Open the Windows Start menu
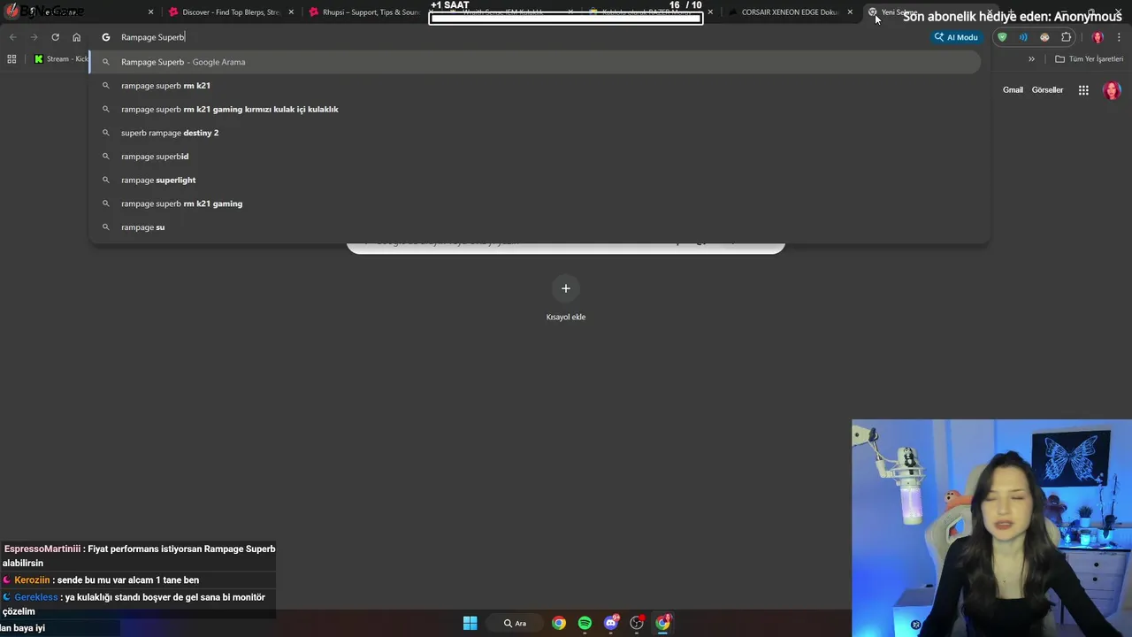1132x637 pixels. tap(470, 623)
